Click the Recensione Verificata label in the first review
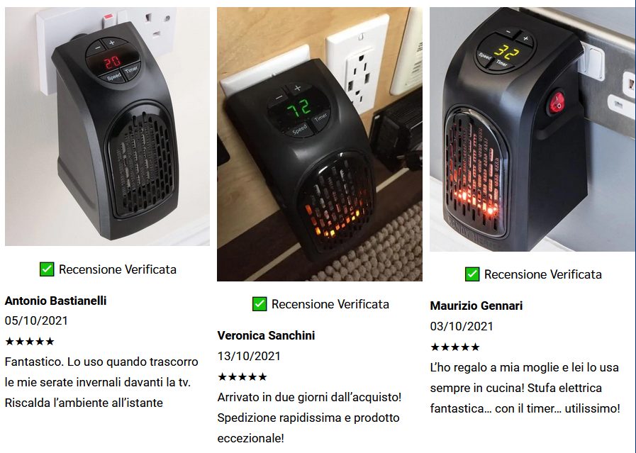The image size is (636, 453). 118,269
